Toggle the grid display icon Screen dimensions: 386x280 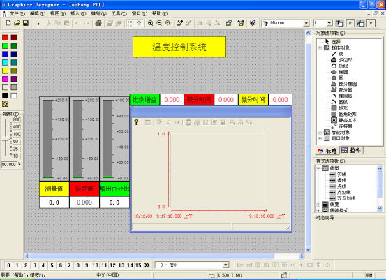point(131,23)
